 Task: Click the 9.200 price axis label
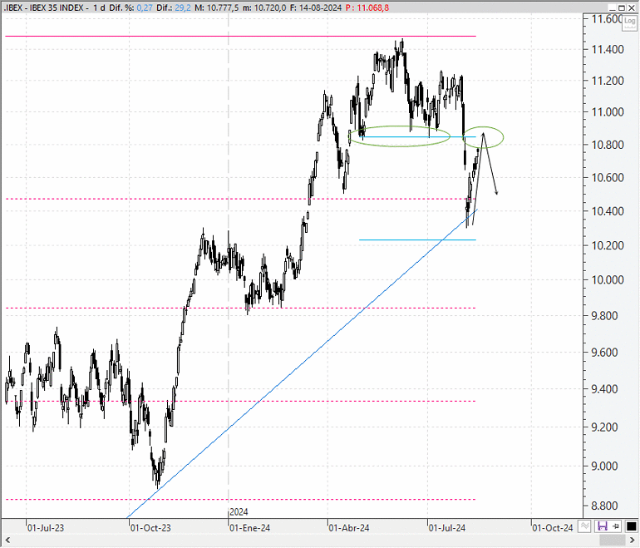pyautogui.click(x=604, y=427)
